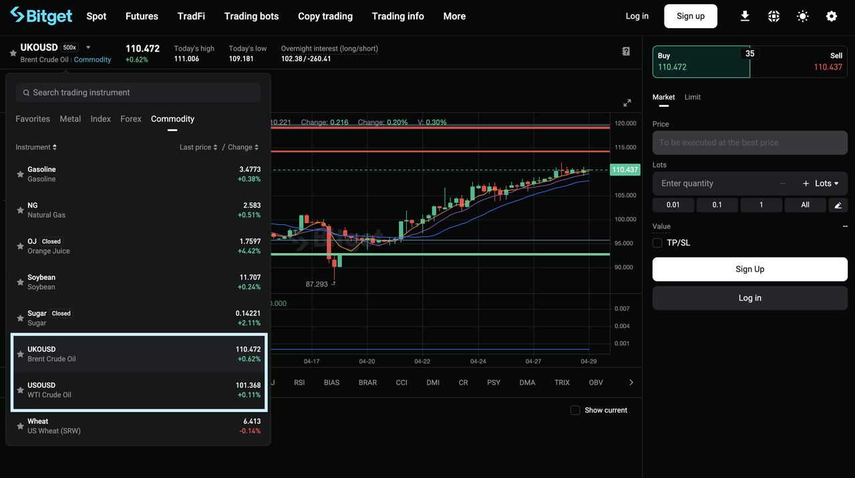
Task: Click the plus quantity stepper
Action: (x=806, y=184)
